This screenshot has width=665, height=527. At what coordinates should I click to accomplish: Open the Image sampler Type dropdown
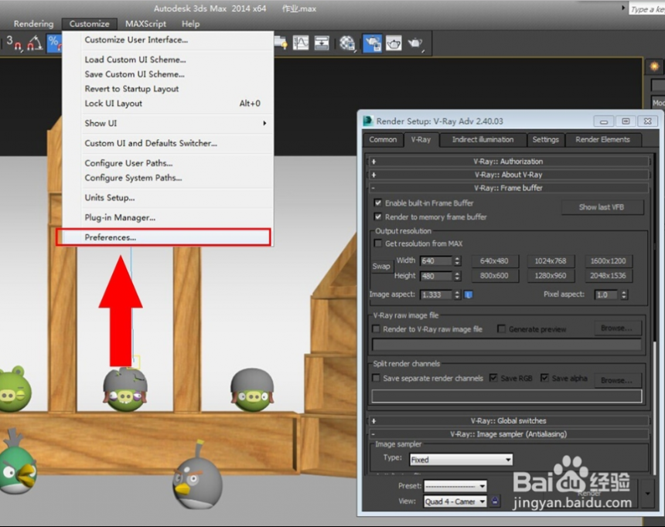click(x=461, y=460)
